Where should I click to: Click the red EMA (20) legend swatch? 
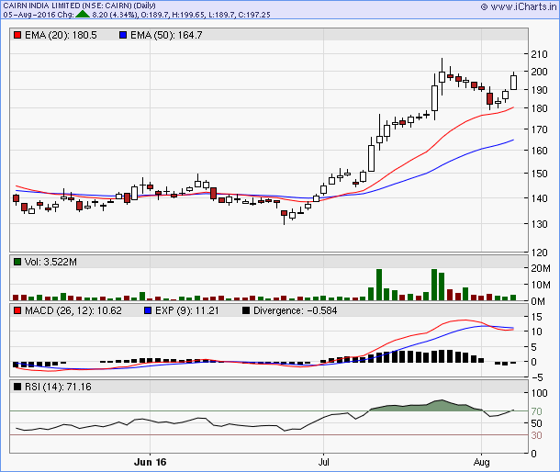point(17,35)
